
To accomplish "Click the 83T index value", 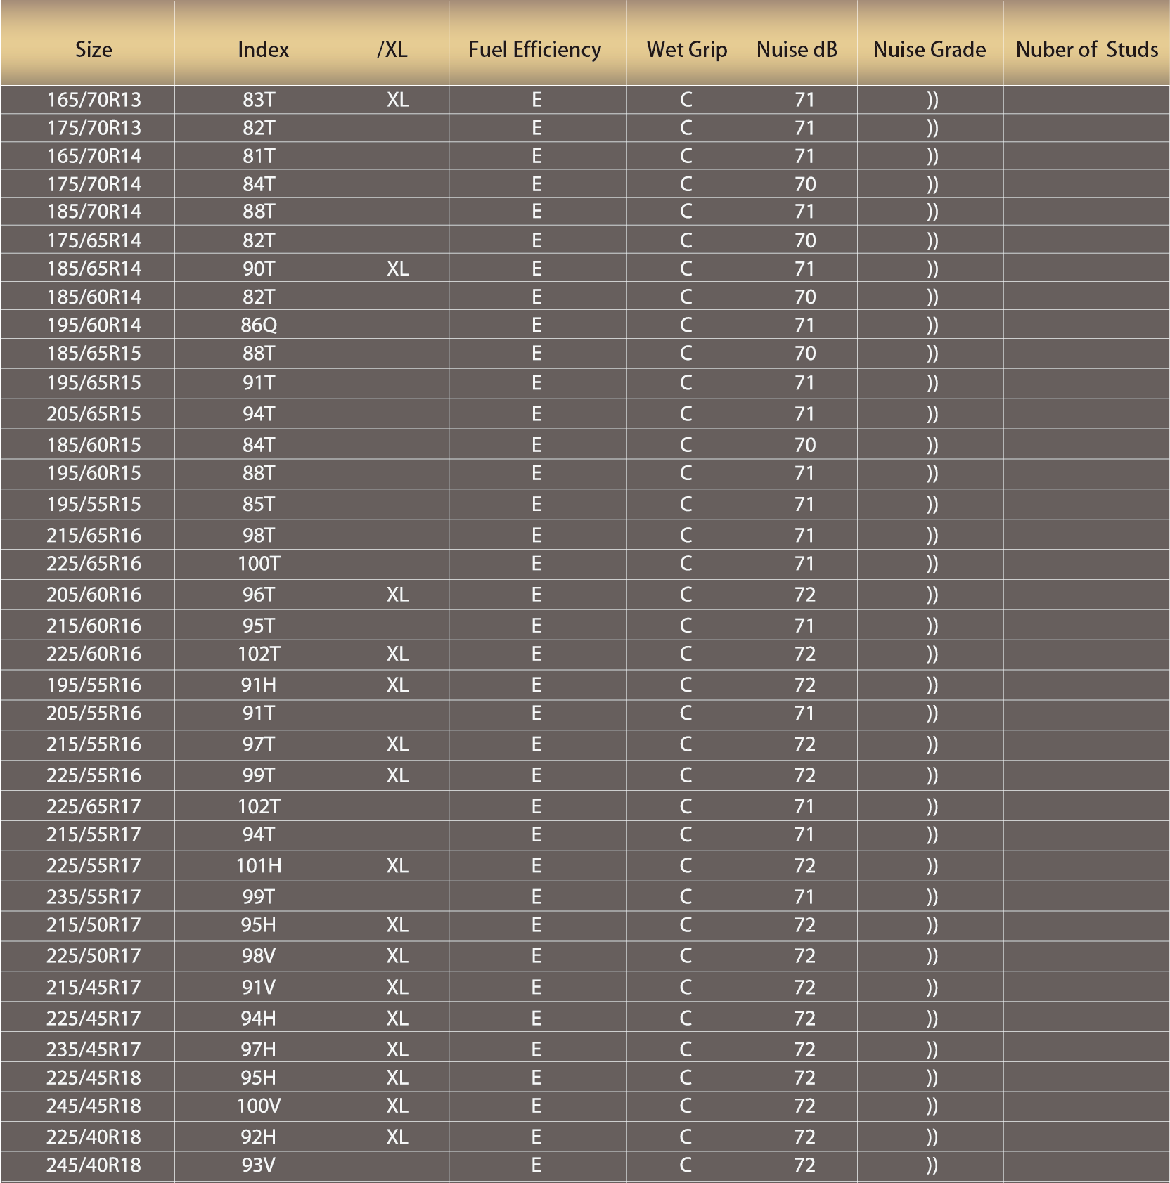I will click(x=259, y=100).
